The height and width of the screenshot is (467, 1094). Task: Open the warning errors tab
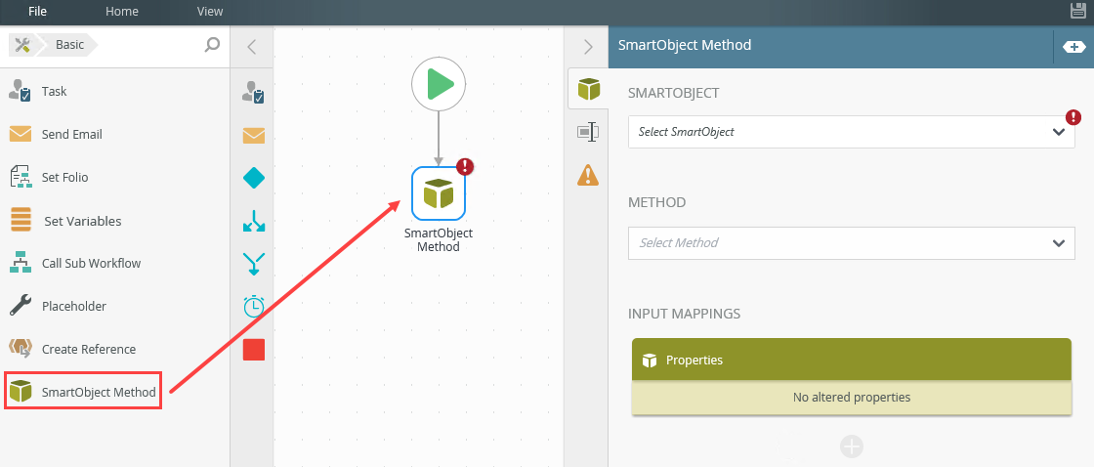tap(588, 175)
